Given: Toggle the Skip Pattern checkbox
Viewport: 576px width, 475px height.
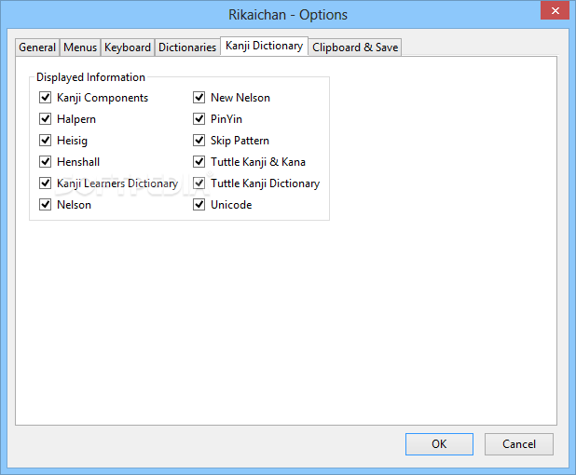Looking at the screenshot, I should click(199, 141).
